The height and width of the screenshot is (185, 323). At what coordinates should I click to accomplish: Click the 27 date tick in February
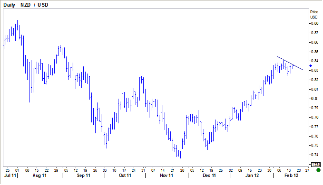click(307, 170)
